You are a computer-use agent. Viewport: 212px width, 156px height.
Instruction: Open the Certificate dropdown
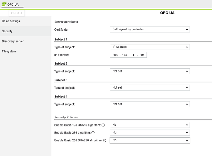(150, 29)
